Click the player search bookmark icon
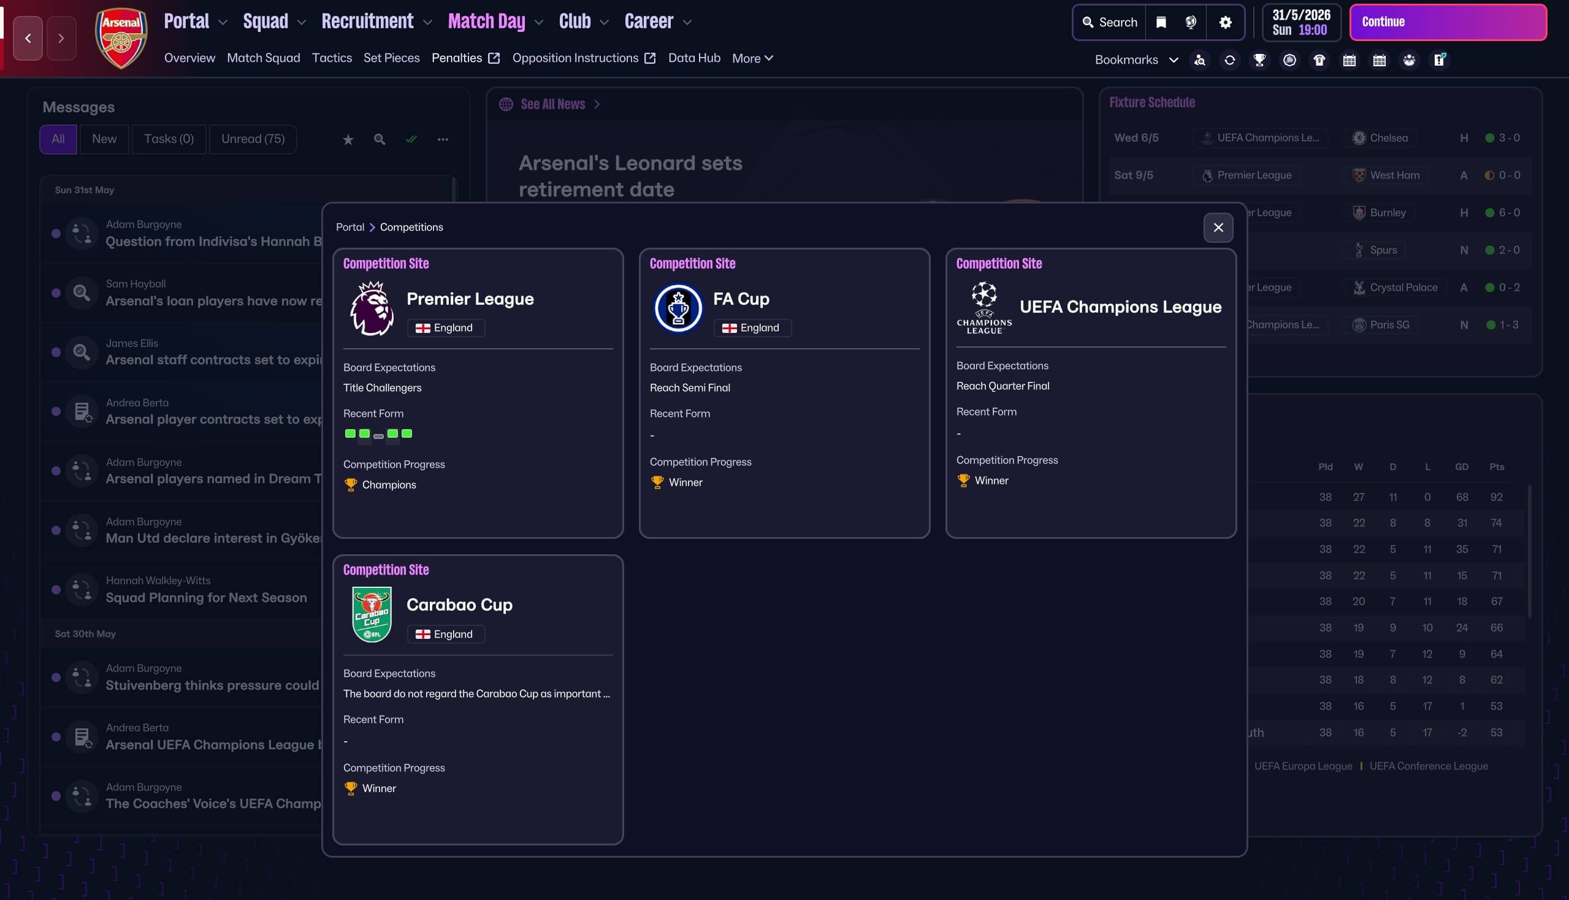Viewport: 1569px width, 900px height. tap(1199, 60)
